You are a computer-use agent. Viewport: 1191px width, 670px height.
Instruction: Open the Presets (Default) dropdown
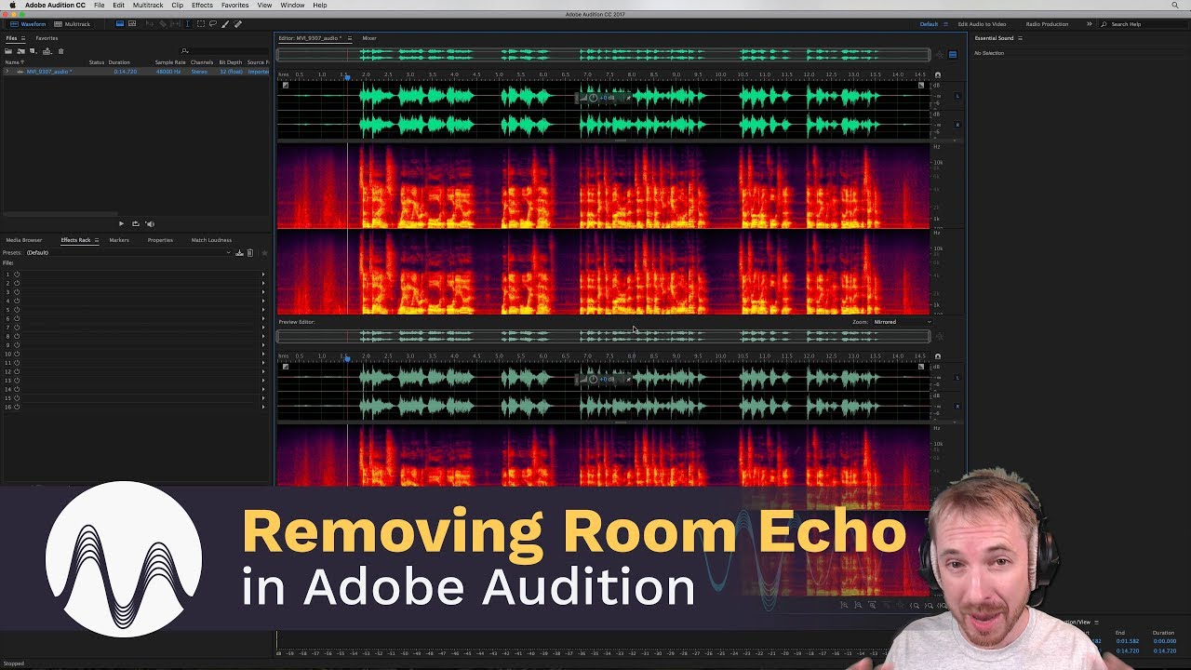pos(128,252)
